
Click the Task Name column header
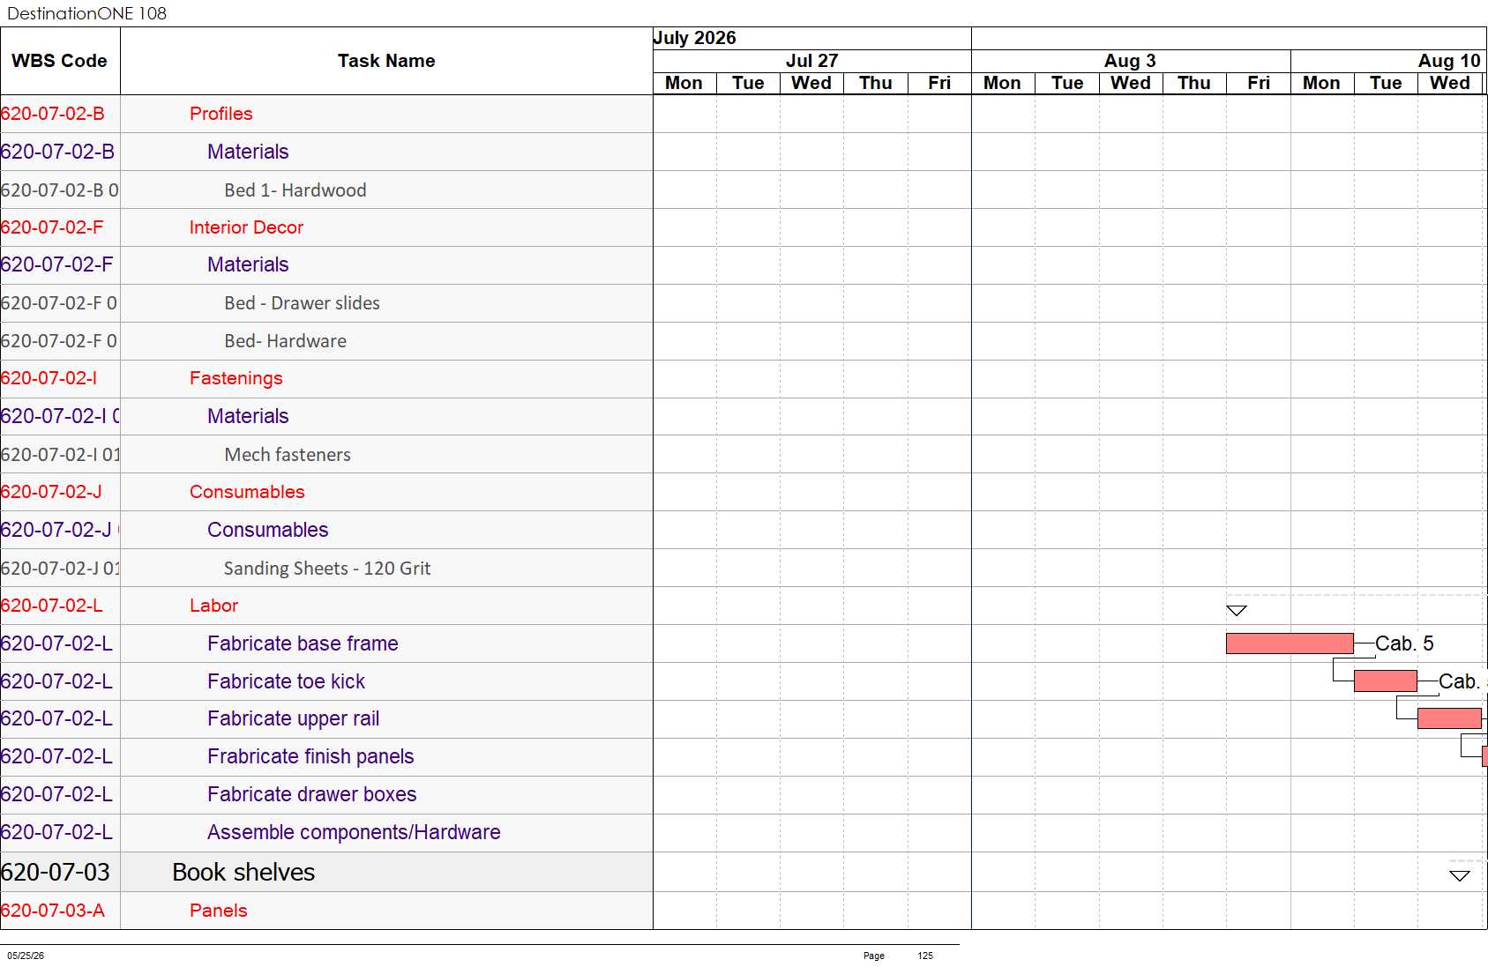[386, 61]
